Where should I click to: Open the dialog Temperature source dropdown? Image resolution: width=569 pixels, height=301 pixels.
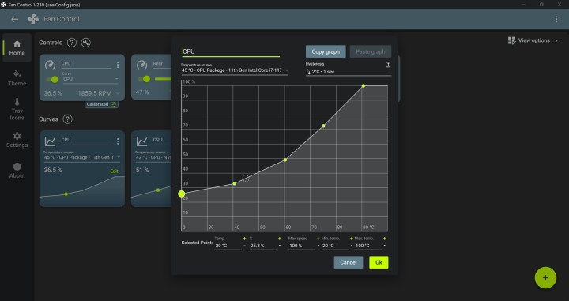tap(235, 70)
